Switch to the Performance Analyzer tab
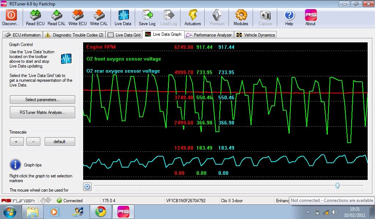This screenshot has height=219, width=375. (x=209, y=35)
